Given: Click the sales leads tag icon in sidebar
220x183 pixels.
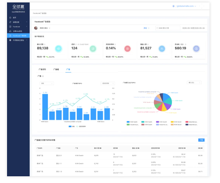Looking at the screenshot, I should (x=10, y=22).
